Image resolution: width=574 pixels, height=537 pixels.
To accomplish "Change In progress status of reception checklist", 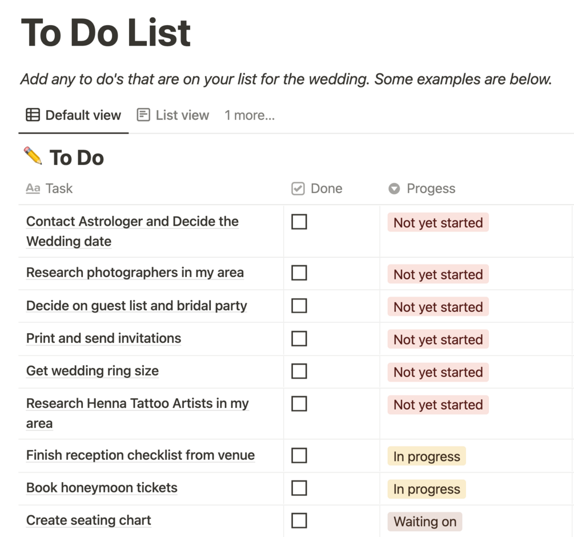I will pyautogui.click(x=427, y=456).
